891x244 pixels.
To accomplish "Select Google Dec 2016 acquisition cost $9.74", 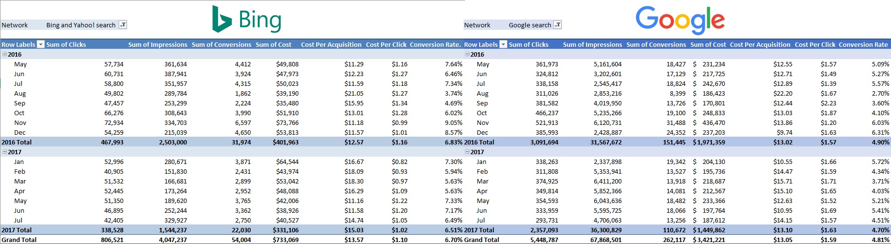I will coord(785,132).
